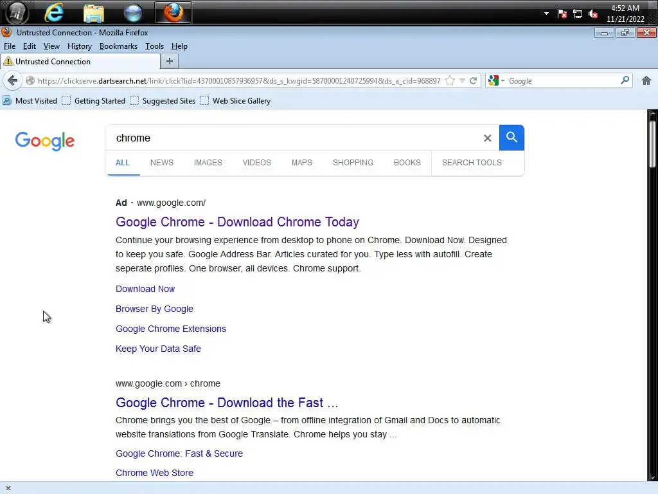
Task: Open Action Center flag icon in tray
Action: pos(562,14)
